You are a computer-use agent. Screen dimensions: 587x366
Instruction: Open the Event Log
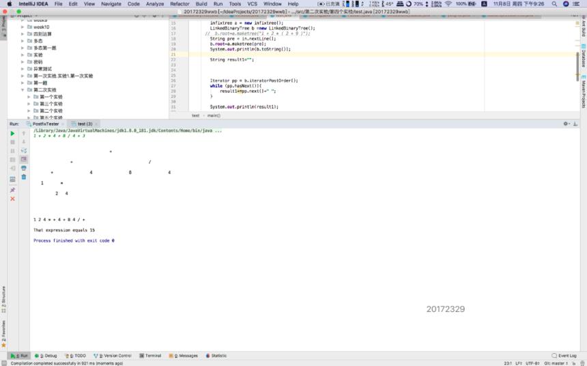tap(564, 356)
